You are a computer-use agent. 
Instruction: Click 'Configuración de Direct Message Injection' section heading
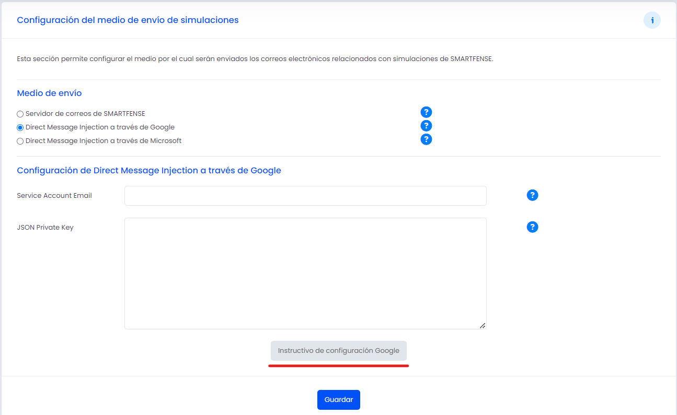click(149, 171)
